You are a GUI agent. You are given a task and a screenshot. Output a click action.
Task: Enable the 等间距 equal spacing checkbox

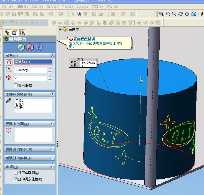tap(16, 85)
